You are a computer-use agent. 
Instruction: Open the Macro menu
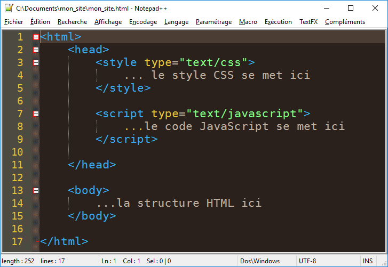tap(248, 22)
